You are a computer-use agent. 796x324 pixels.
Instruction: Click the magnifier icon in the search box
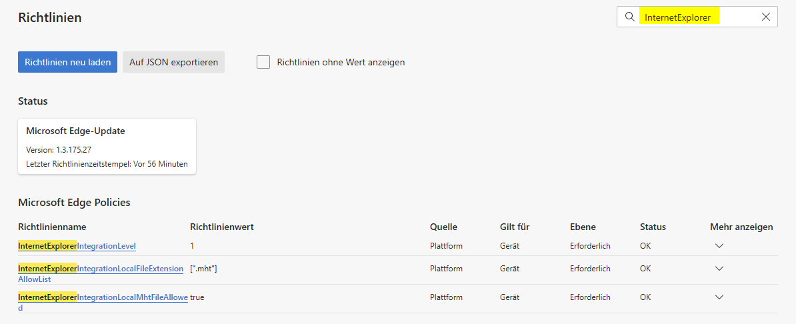(x=629, y=17)
